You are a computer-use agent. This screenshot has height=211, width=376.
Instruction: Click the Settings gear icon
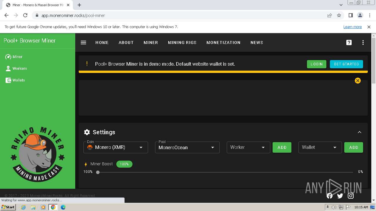[87, 132]
